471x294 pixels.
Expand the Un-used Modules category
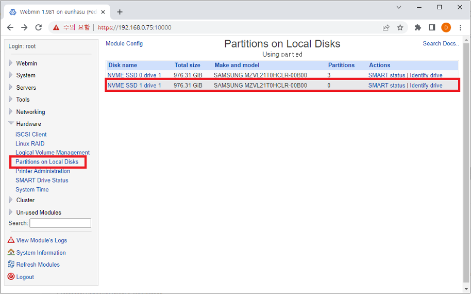pyautogui.click(x=38, y=213)
